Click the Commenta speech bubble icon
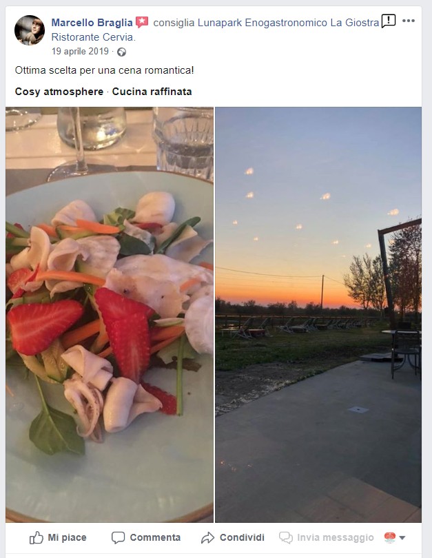This screenshot has width=432, height=558. (x=118, y=537)
